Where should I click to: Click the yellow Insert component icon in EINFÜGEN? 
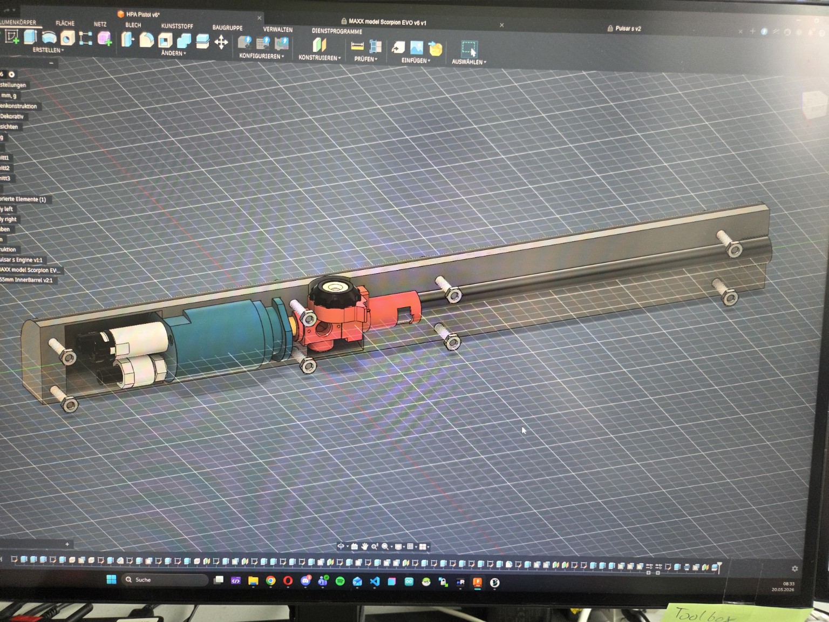(436, 49)
